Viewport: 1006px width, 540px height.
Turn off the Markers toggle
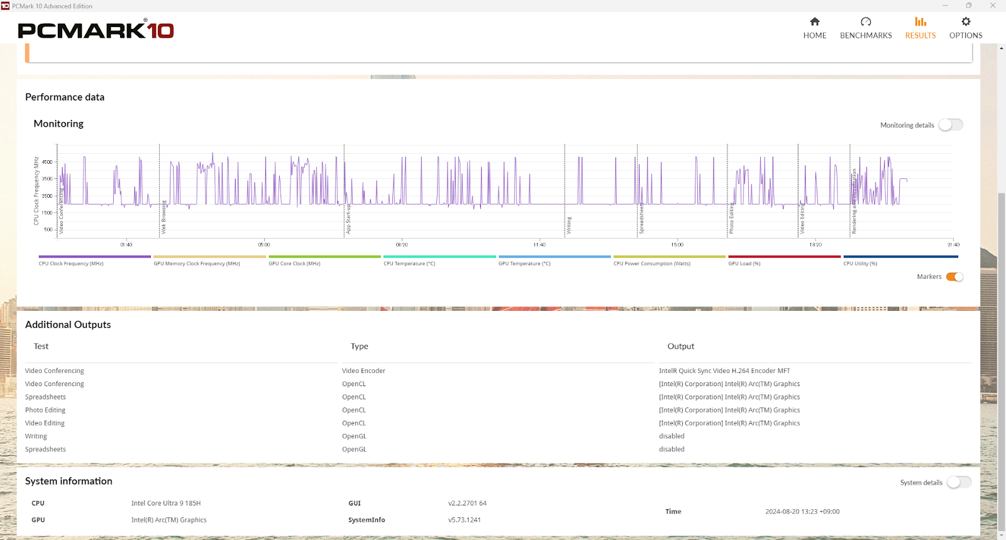pos(954,277)
